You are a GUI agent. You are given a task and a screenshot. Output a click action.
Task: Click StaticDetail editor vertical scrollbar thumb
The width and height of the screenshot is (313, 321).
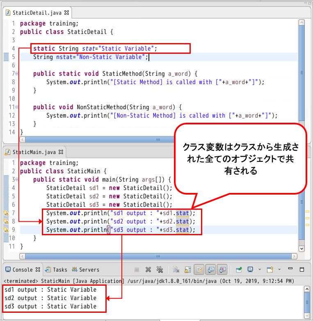pyautogui.click(x=302, y=73)
